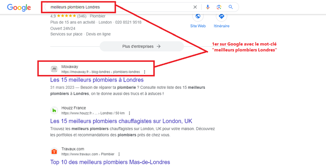The width and height of the screenshot is (326, 166).
Task: Click the Movaway favicon
Action: 54,69
